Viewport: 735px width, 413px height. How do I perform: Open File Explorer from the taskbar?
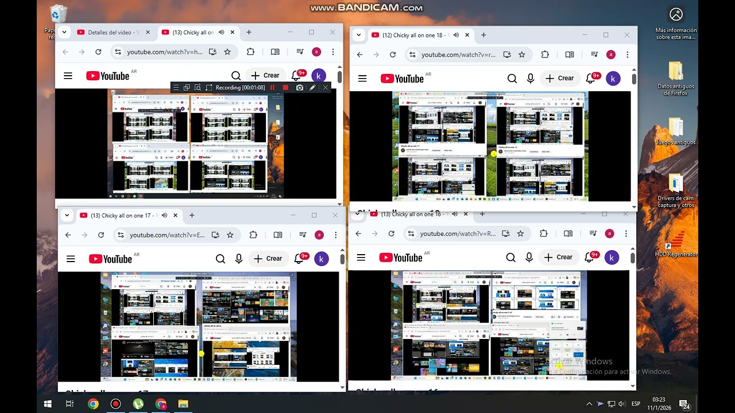(x=183, y=404)
